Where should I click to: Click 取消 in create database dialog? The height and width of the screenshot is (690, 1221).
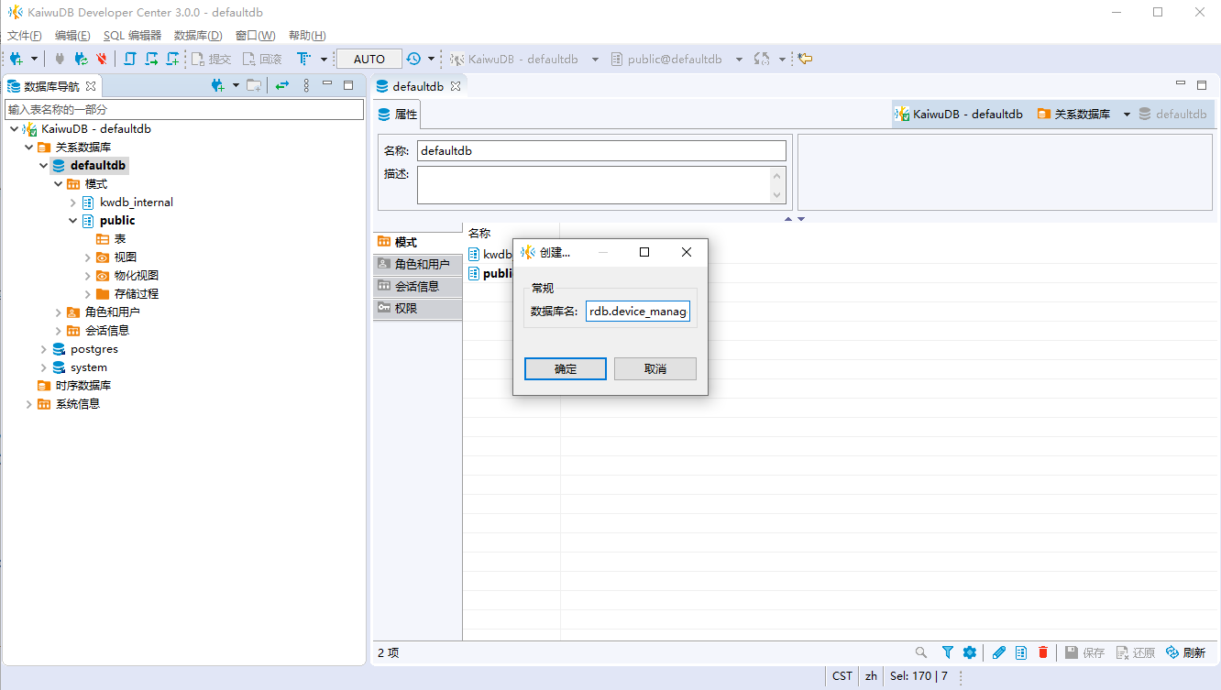pyautogui.click(x=655, y=368)
